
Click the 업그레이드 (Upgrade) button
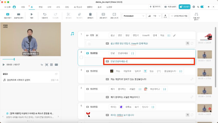coord(155,7)
